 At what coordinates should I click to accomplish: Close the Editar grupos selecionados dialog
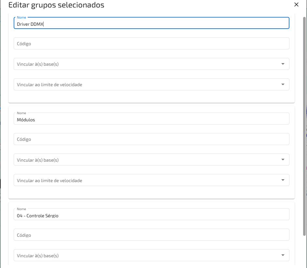coord(296,5)
